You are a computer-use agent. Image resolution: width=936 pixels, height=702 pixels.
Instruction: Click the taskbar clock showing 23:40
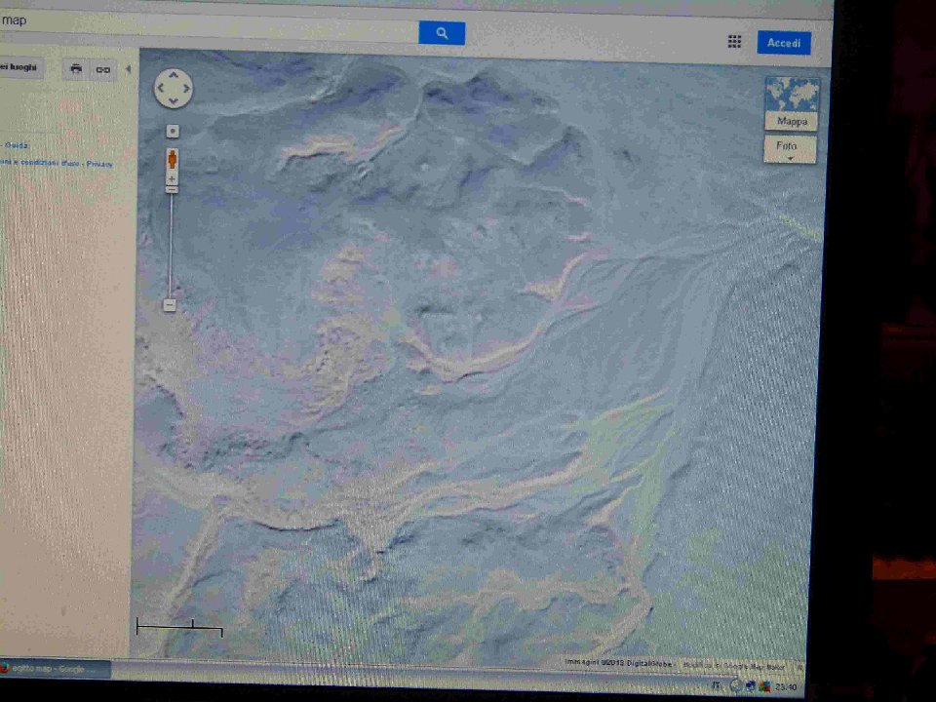(x=786, y=687)
